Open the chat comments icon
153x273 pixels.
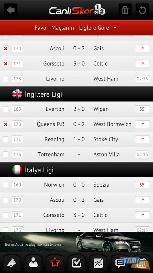tap(120, 263)
